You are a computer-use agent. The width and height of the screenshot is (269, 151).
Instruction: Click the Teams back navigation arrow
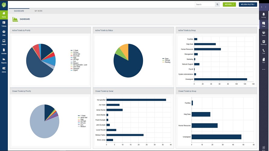pyautogui.click(x=262, y=7)
